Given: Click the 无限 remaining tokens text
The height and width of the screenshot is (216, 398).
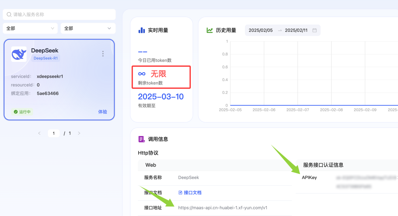Looking at the screenshot, I should point(158,74).
